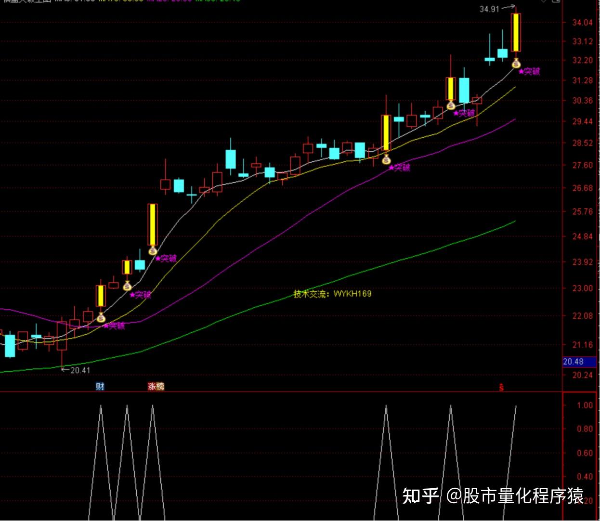The image size is (600, 521).
Task: Click the 21.16 price axis label
Action: tap(582, 345)
